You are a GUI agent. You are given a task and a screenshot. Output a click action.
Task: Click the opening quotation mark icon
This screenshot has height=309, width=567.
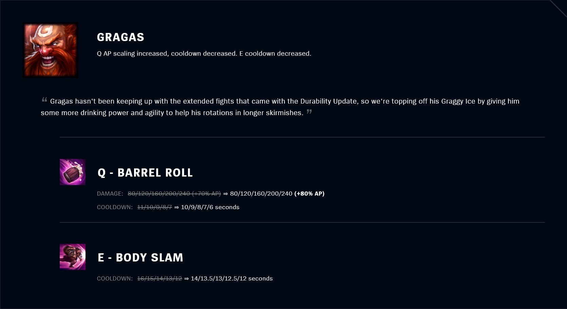(44, 100)
